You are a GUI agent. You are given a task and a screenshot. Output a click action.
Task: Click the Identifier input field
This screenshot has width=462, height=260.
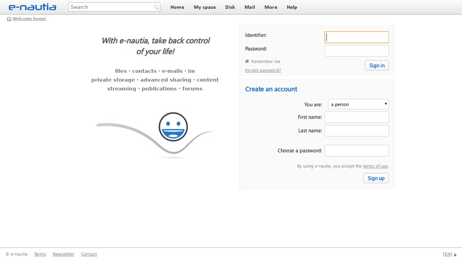[x=356, y=37]
